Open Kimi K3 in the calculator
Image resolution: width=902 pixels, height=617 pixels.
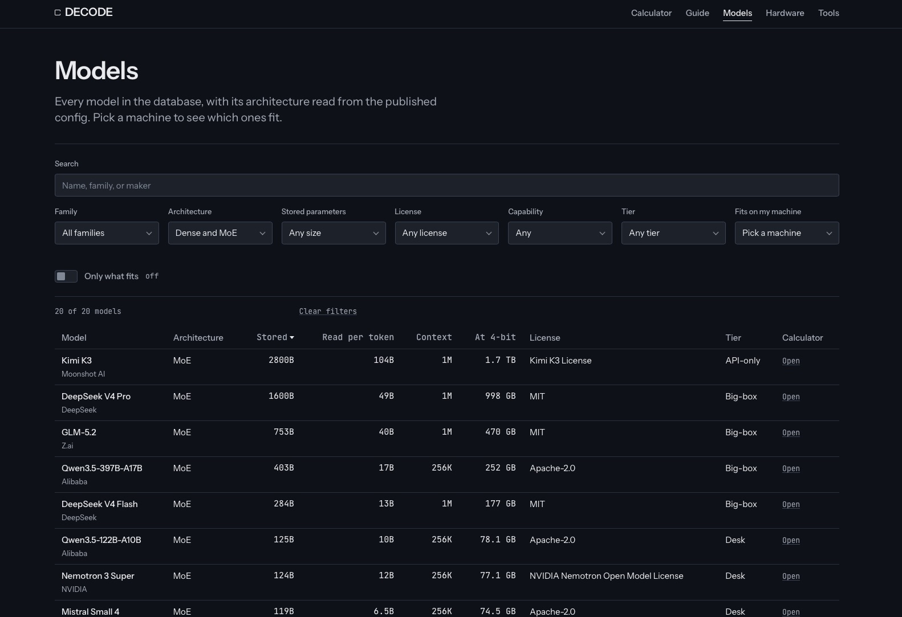tap(791, 361)
